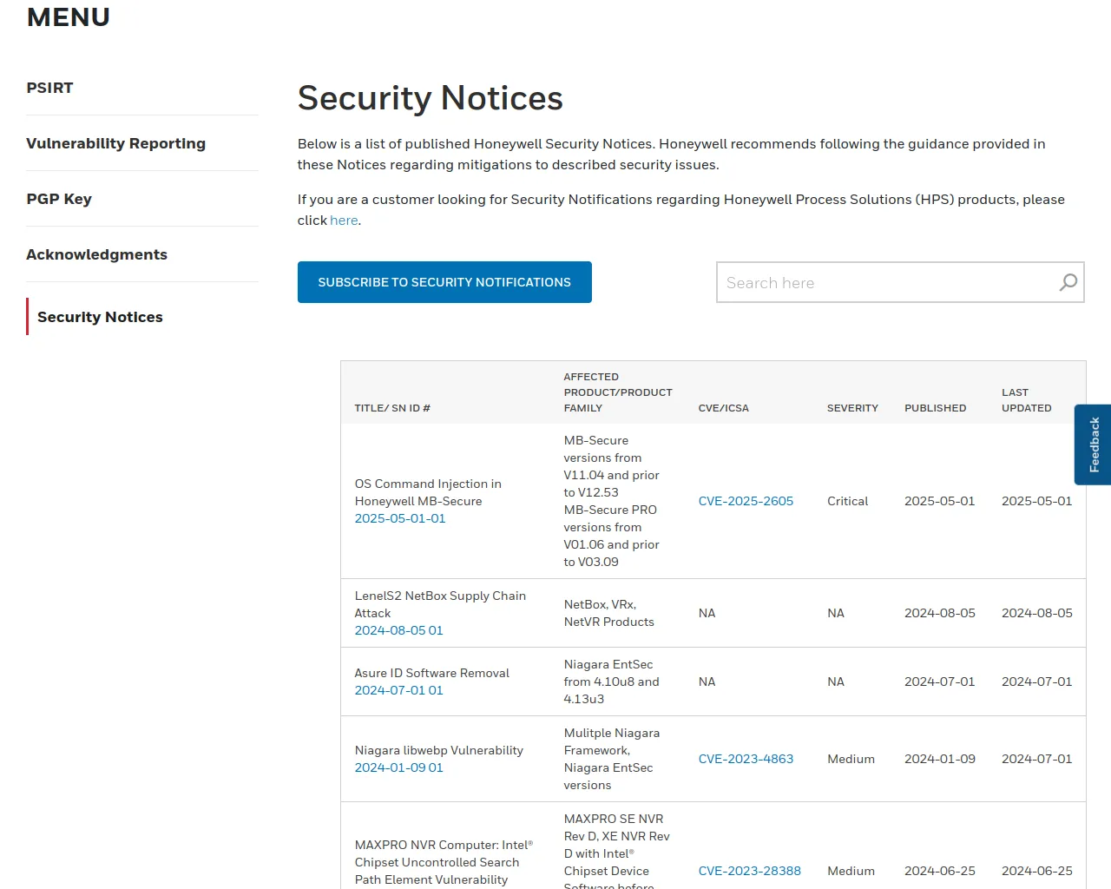Image resolution: width=1111 pixels, height=889 pixels.
Task: Open CVE-2025-2605 link
Action: 746,501
